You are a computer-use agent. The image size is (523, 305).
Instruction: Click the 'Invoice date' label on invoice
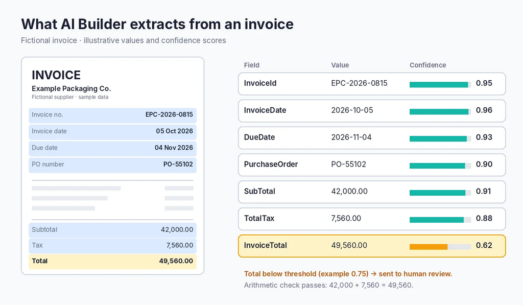[x=49, y=131]
